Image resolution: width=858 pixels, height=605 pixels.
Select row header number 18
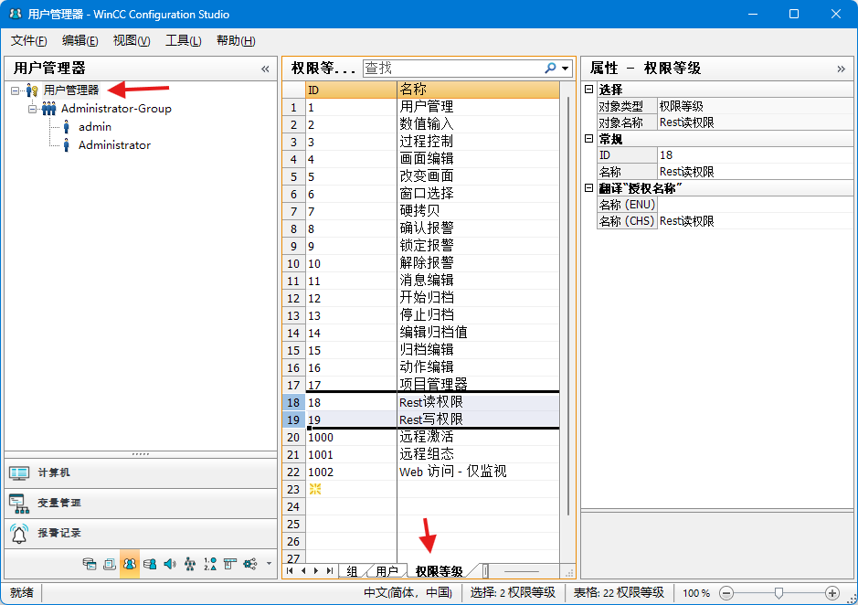pyautogui.click(x=294, y=402)
